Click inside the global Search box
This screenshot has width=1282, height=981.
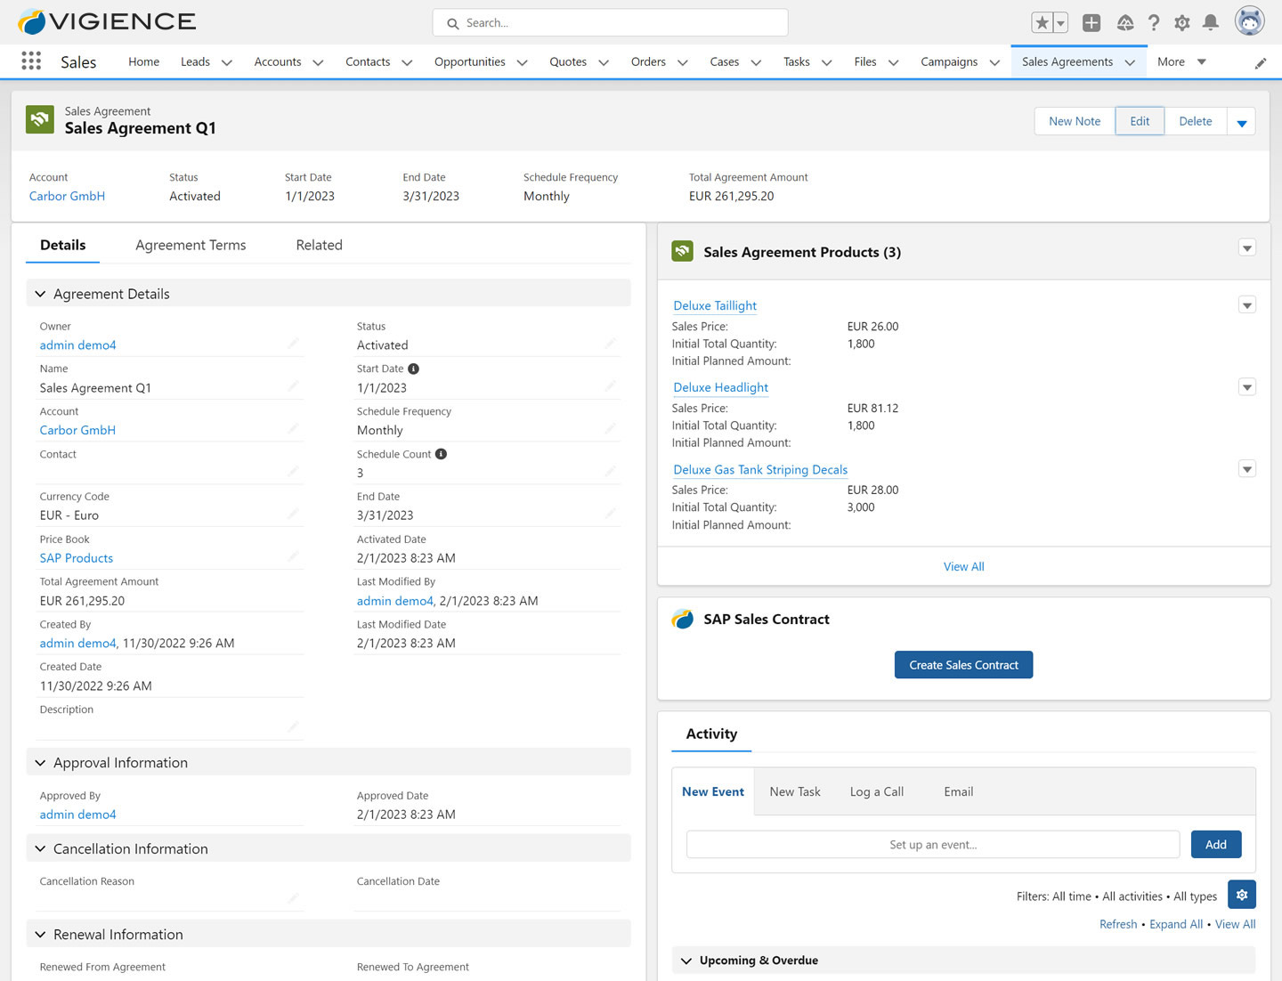[610, 23]
